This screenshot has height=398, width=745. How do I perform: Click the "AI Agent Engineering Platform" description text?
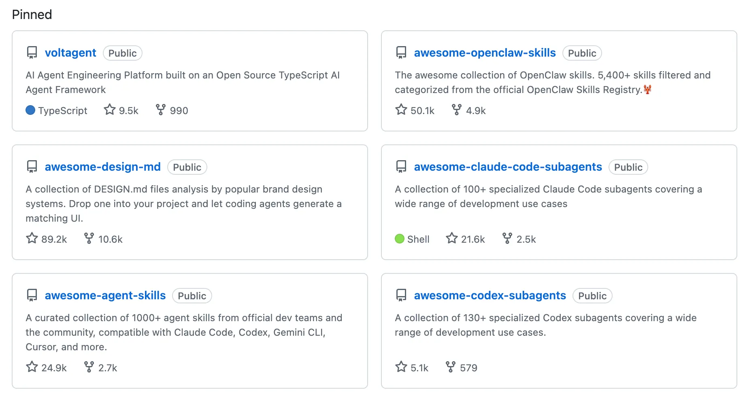[183, 83]
